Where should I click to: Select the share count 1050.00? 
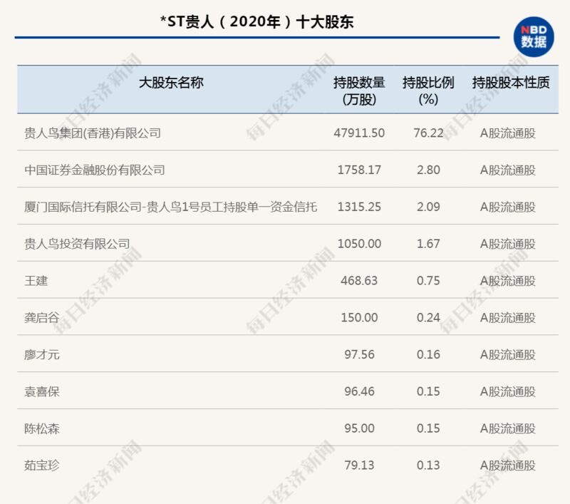click(359, 244)
